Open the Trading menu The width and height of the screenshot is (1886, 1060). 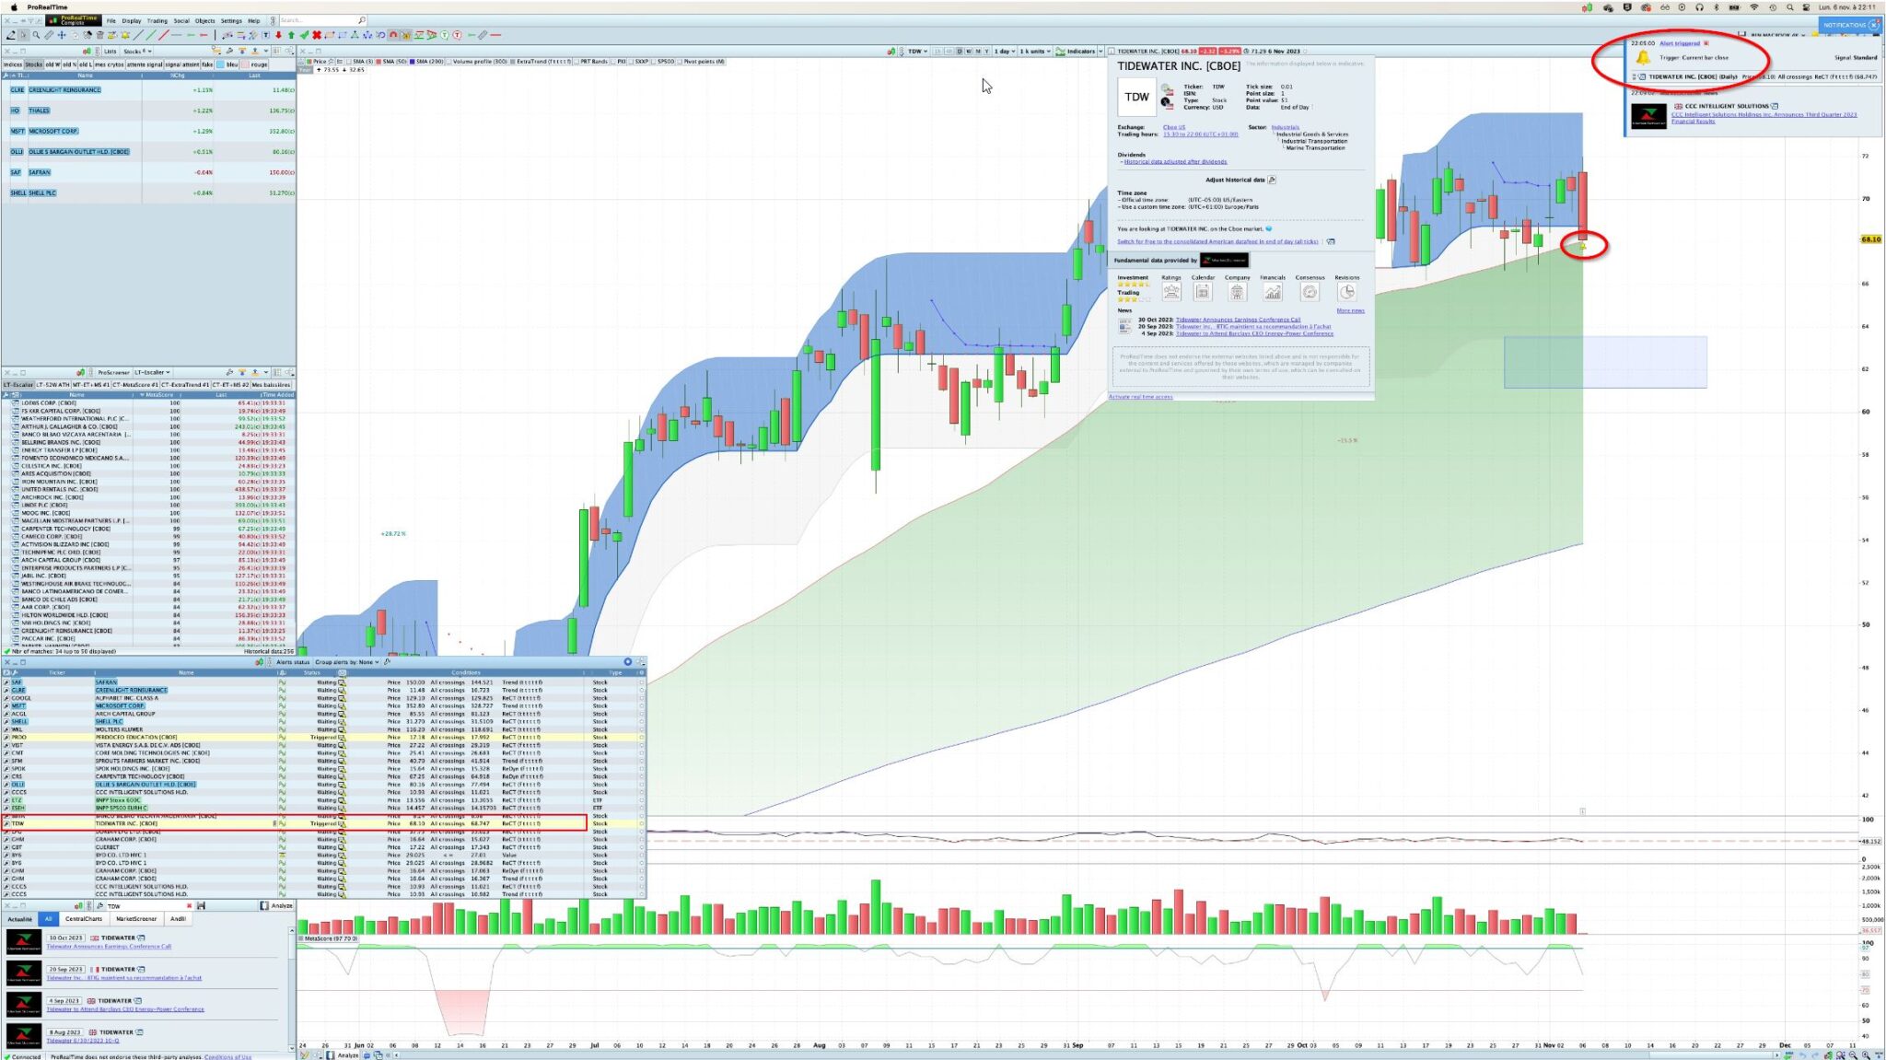(x=157, y=20)
